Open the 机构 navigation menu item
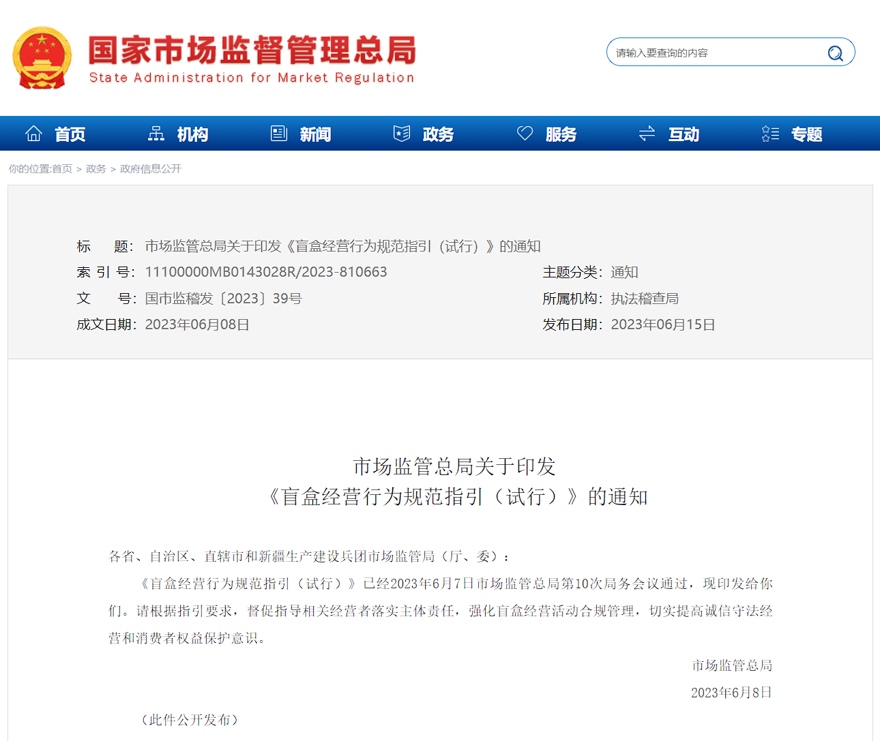 [x=192, y=134]
